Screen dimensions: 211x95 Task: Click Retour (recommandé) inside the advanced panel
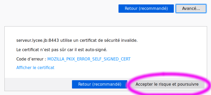click(100, 84)
